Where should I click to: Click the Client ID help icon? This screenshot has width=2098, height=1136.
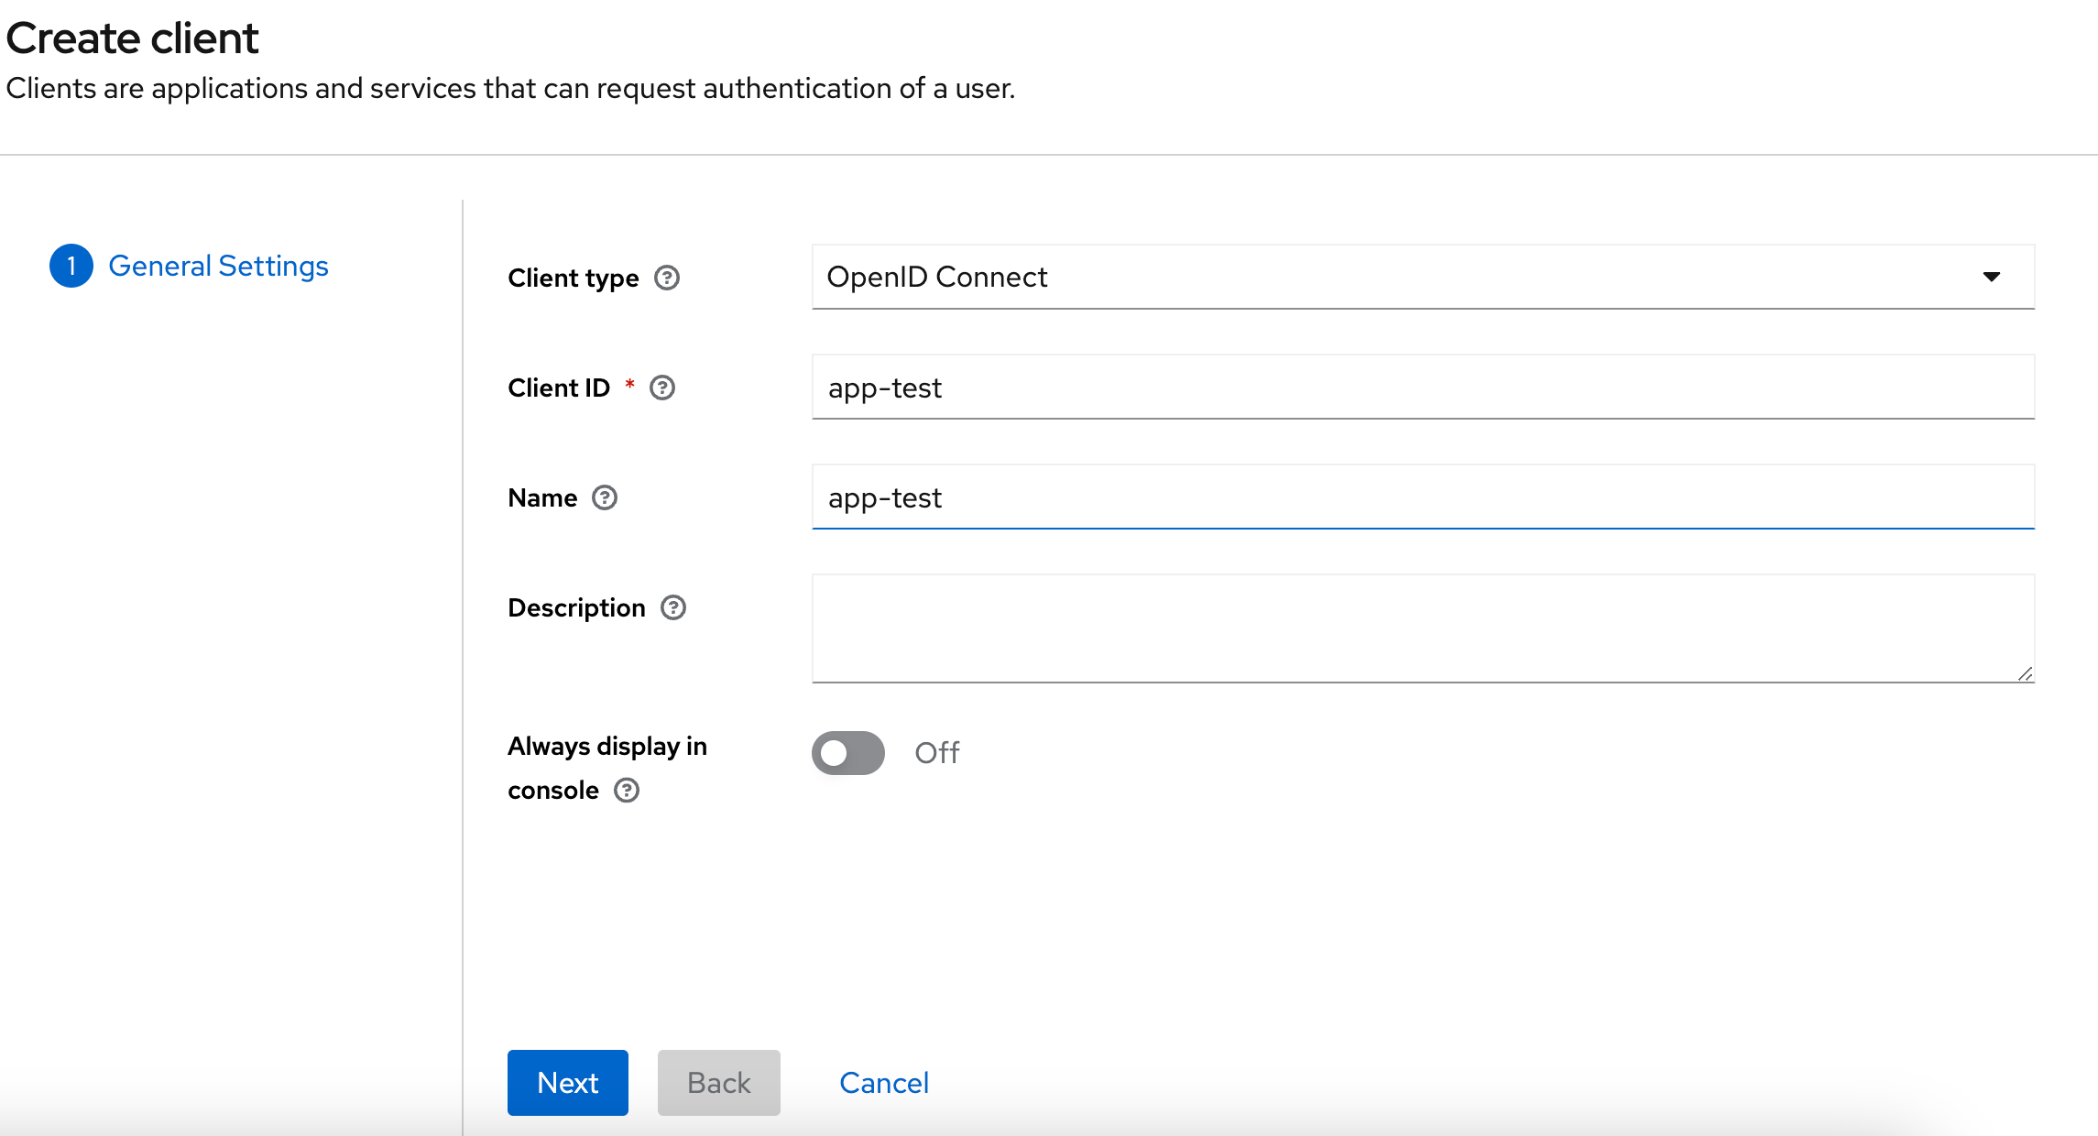662,388
